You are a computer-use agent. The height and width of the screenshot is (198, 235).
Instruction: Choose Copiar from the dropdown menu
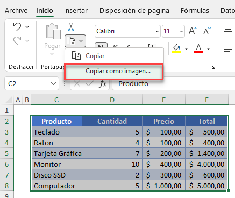[114, 56]
